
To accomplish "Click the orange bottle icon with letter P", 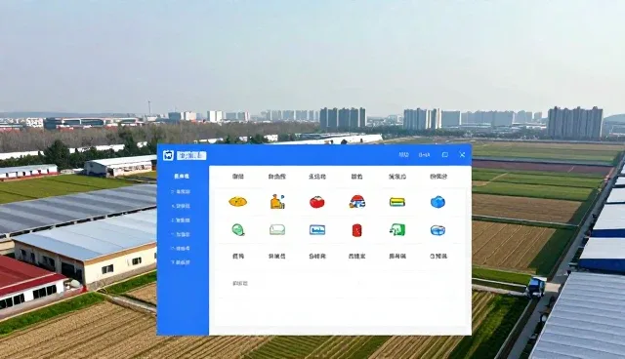I will pos(277,201).
